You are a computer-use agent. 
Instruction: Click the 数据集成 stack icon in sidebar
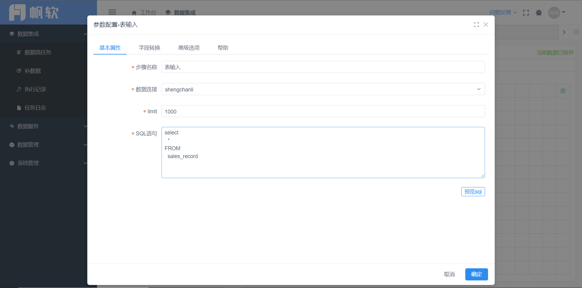(12, 34)
